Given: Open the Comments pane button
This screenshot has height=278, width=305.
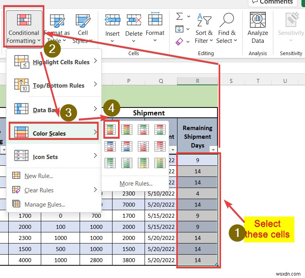Looking at the screenshot, I should (273, 2).
